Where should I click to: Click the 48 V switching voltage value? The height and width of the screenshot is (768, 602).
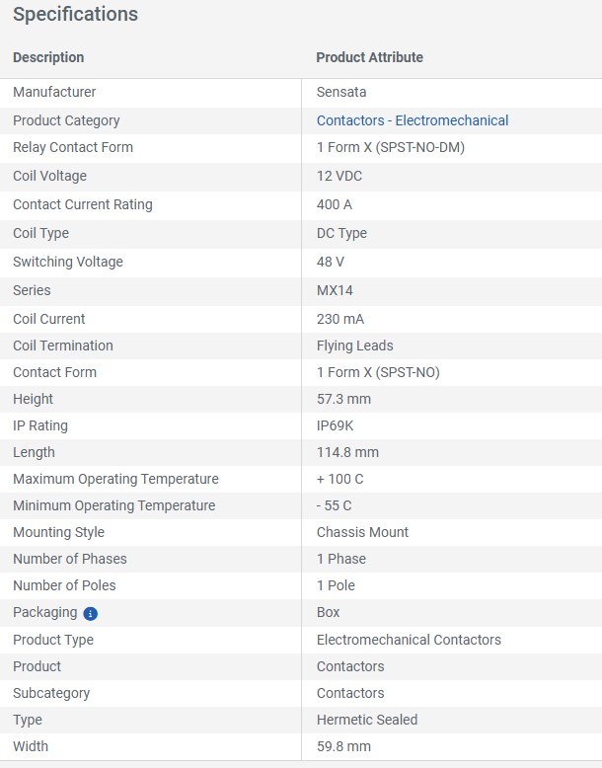[332, 262]
